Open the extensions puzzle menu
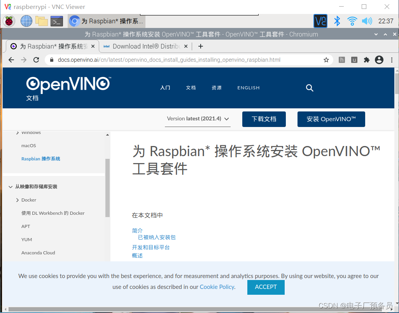This screenshot has height=313, width=399. [x=367, y=60]
